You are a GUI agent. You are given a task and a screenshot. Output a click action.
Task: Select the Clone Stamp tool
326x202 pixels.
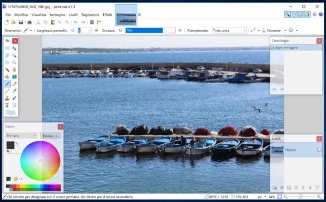[7, 98]
